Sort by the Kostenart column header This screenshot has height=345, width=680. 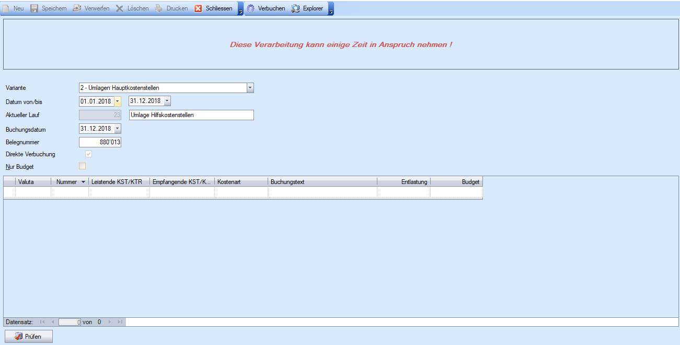[x=241, y=182]
